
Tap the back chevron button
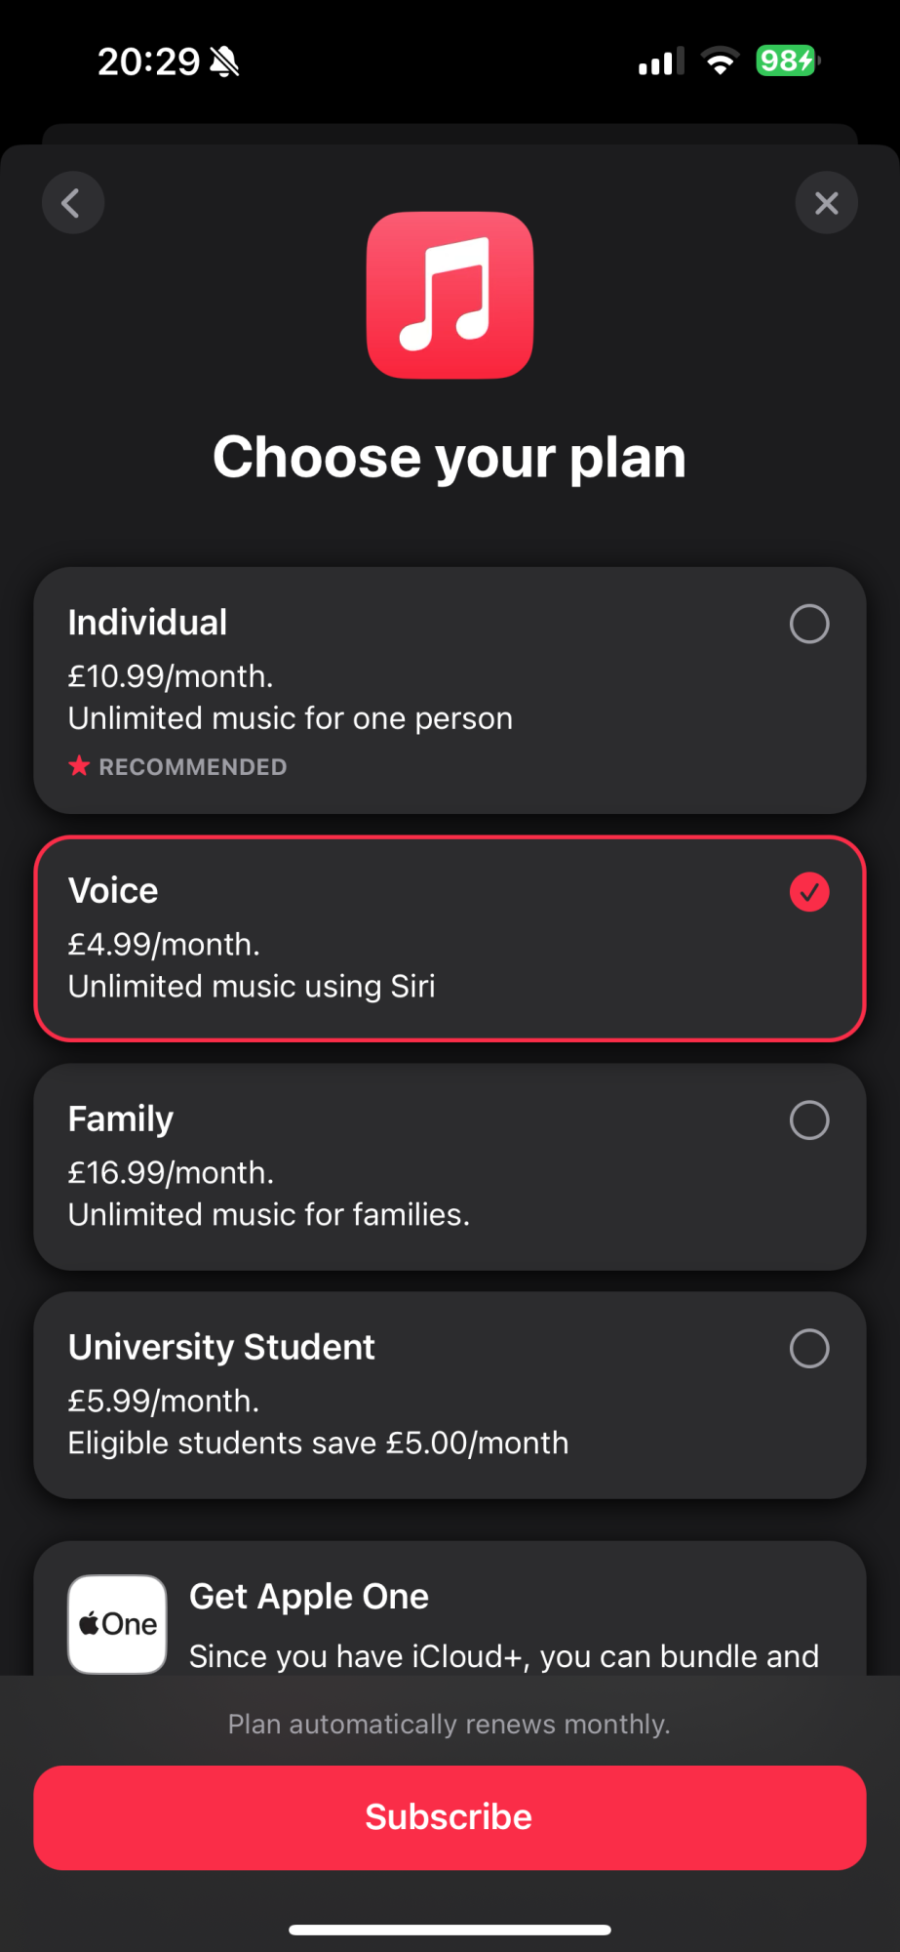(x=72, y=203)
